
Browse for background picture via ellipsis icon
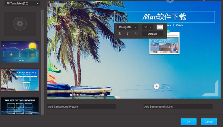click(x=122, y=107)
